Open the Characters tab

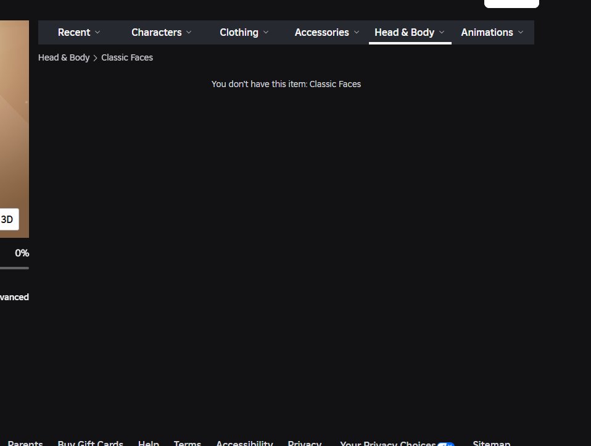161,33
